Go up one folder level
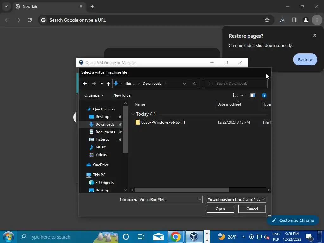Screen dimensions: 324x243 click(x=108, y=84)
